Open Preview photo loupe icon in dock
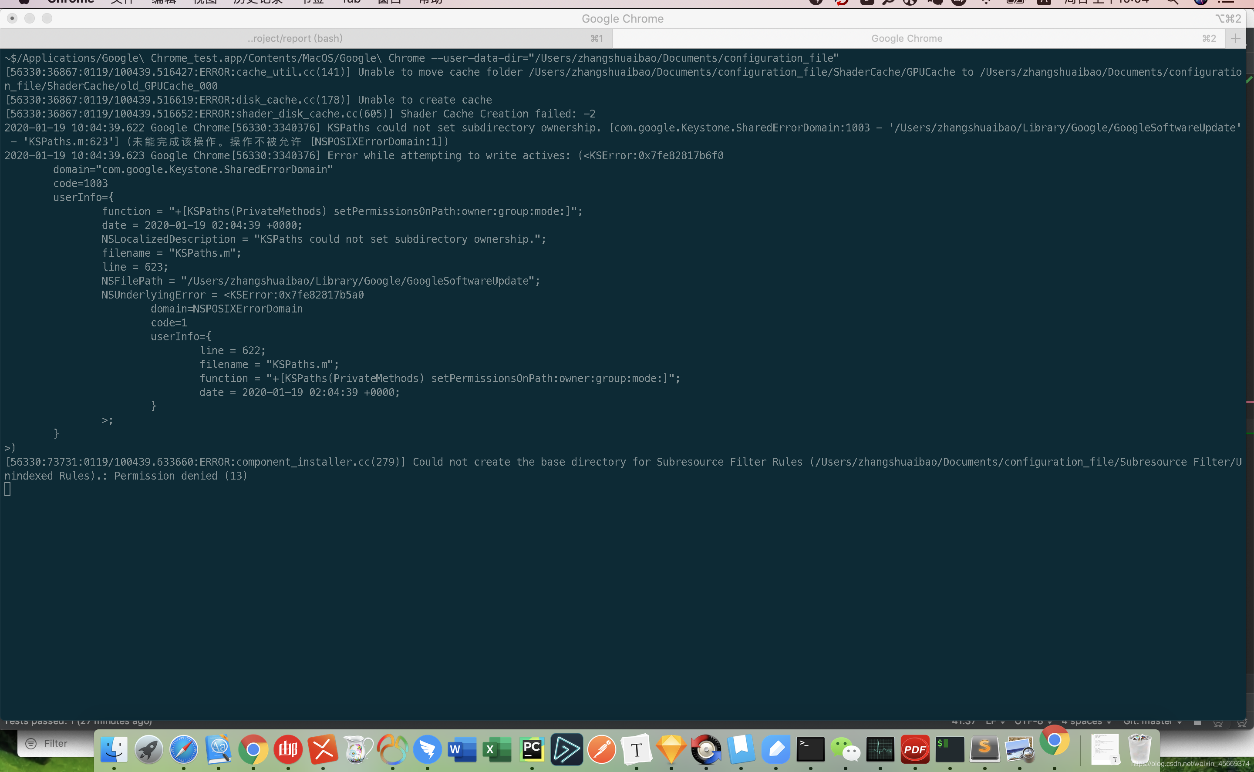 click(1020, 749)
